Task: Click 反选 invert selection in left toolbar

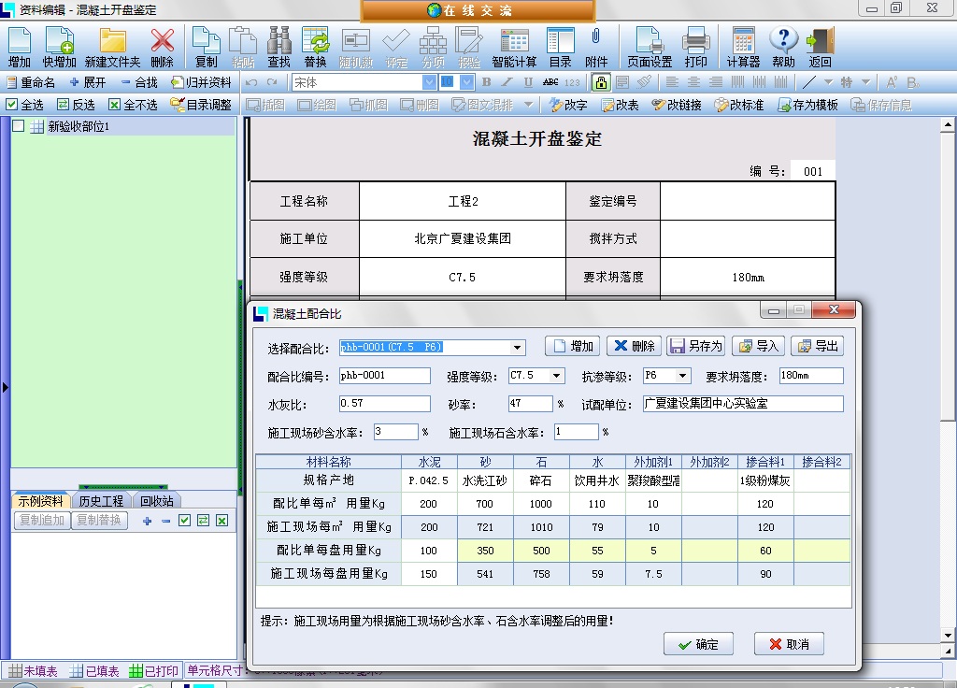Action: coord(76,105)
